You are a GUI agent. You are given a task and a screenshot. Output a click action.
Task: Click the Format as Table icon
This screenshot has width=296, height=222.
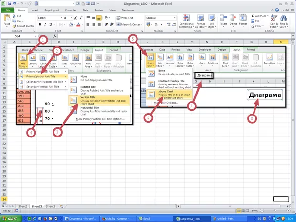click(x=200, y=21)
